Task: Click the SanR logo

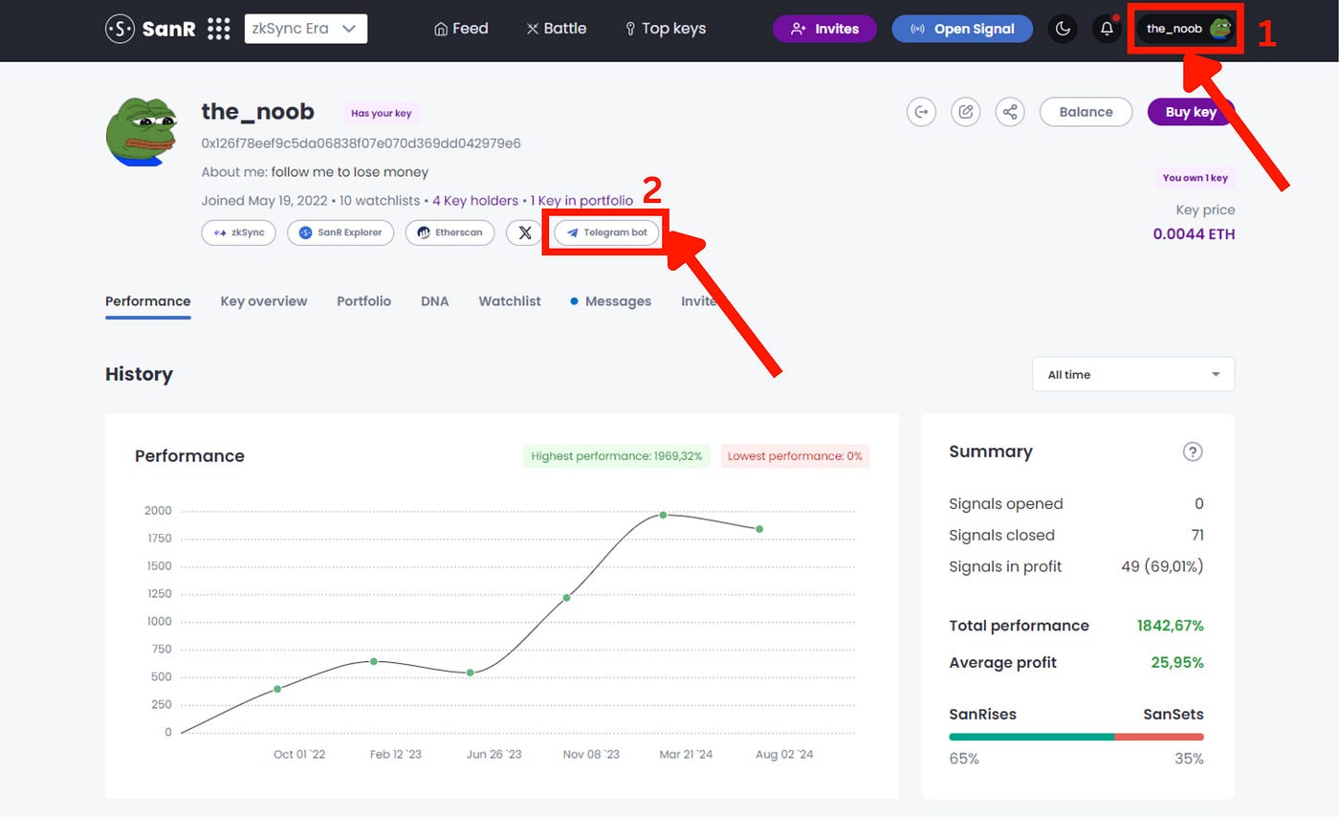Action: [x=150, y=29]
